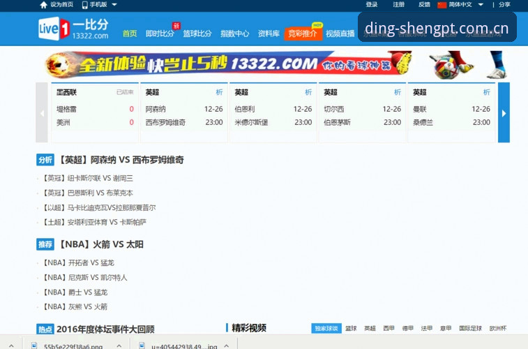Image resolution: width=528 pixels, height=349 pixels.
Task: Select the 指数中心 navigation tab
Action: tap(234, 34)
